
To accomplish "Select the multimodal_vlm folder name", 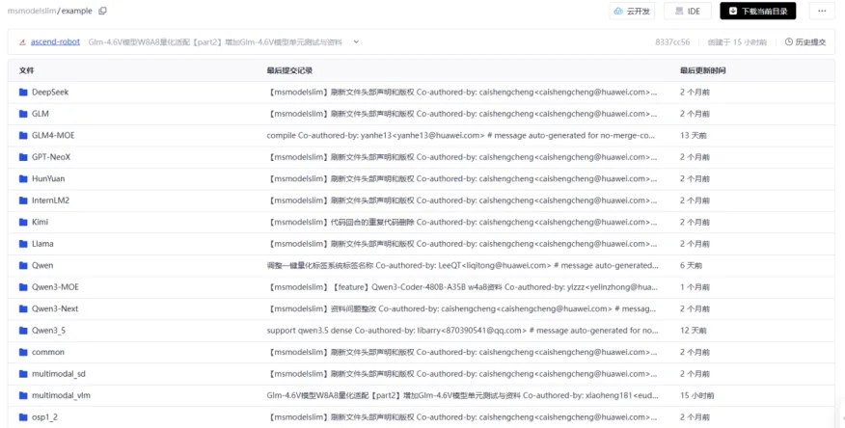I will click(61, 395).
